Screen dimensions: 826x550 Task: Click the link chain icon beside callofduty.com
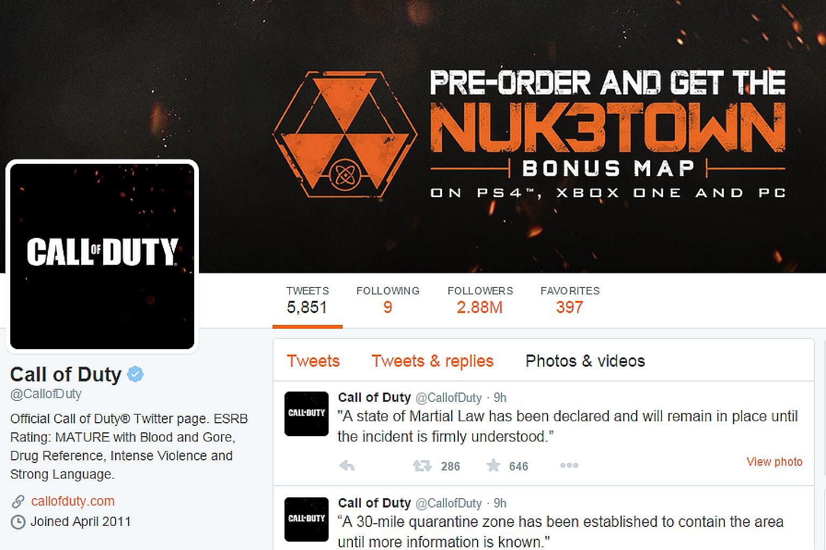(x=18, y=502)
